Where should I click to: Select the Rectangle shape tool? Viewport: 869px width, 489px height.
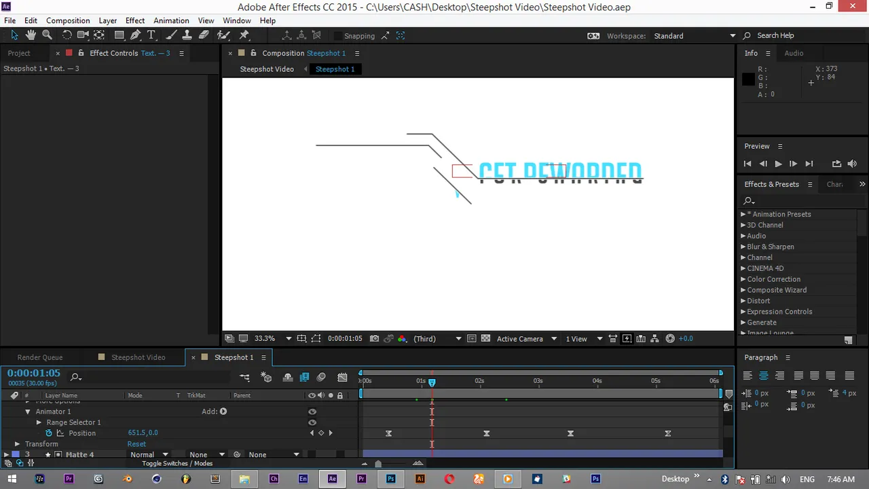(119, 35)
